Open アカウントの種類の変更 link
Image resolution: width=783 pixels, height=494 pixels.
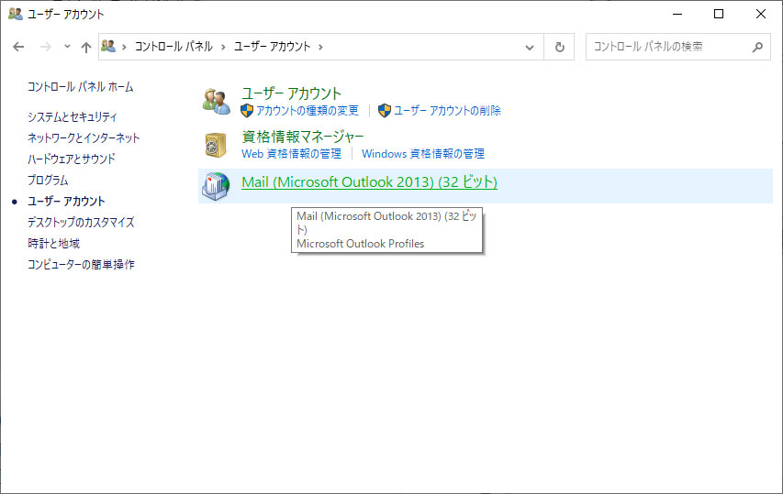[x=308, y=111]
